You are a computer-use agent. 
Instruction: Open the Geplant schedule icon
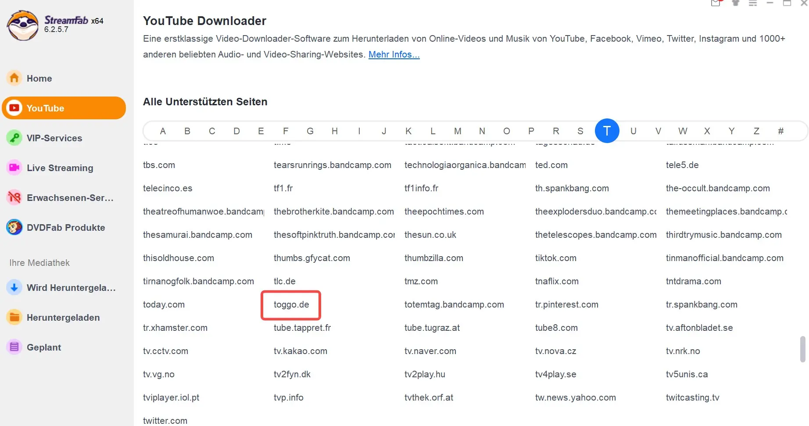(x=14, y=347)
